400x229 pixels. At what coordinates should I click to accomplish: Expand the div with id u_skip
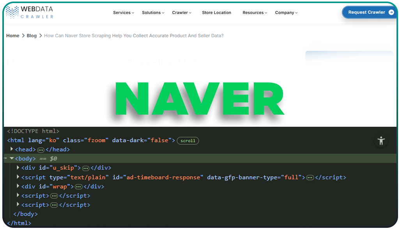click(18, 168)
